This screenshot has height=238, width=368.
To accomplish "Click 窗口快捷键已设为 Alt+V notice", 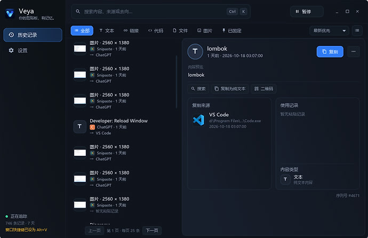I will pos(26,230).
